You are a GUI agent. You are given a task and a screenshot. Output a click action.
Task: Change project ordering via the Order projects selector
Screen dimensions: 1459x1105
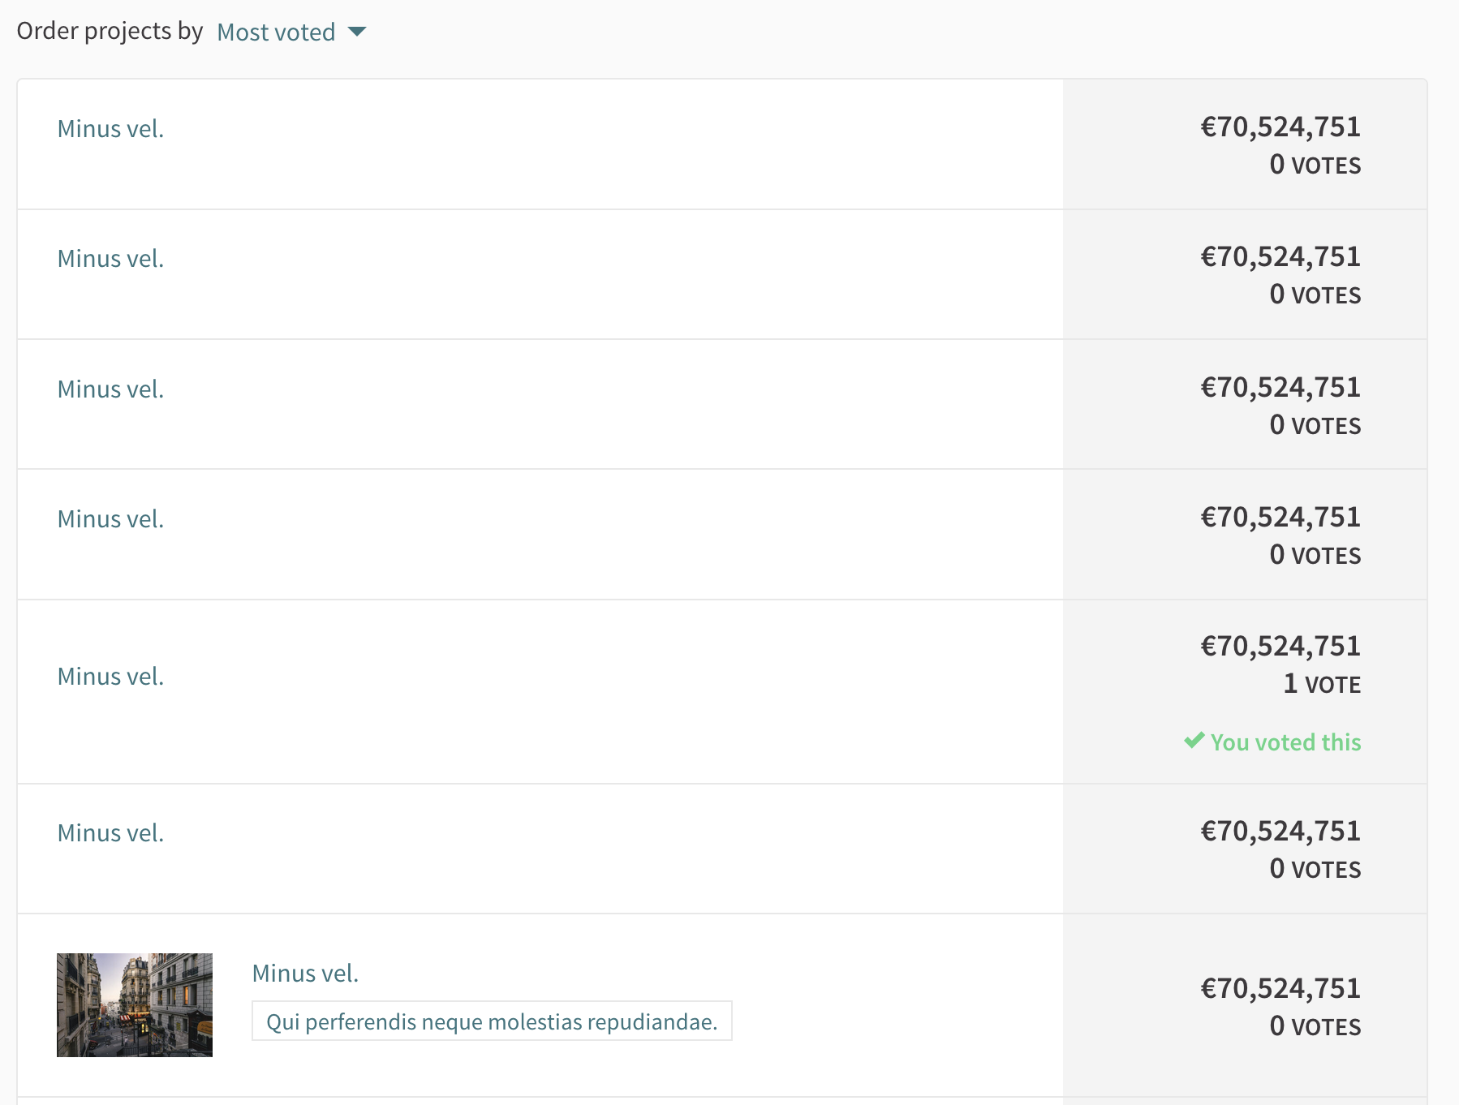(x=276, y=32)
